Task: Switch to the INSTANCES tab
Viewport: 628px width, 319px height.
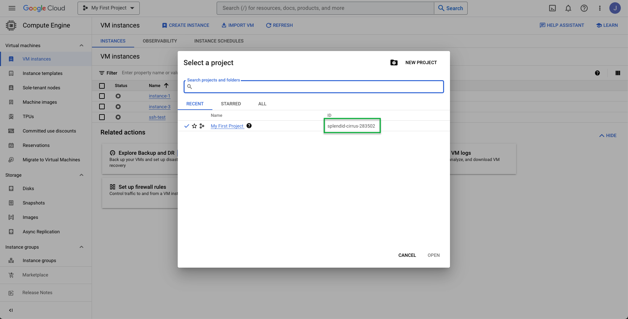Action: point(113,41)
